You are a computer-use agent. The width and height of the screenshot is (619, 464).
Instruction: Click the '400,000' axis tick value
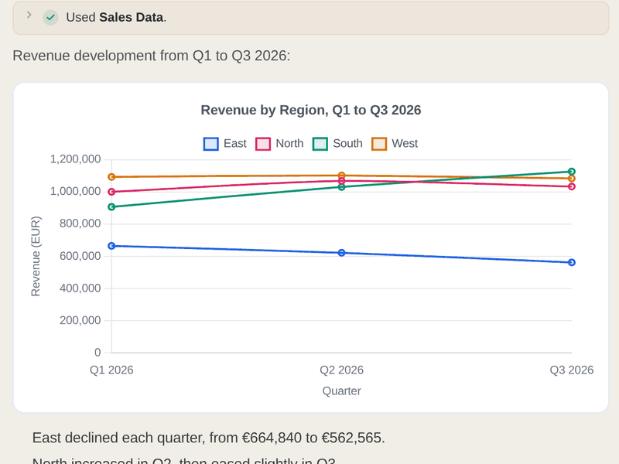[80, 288]
